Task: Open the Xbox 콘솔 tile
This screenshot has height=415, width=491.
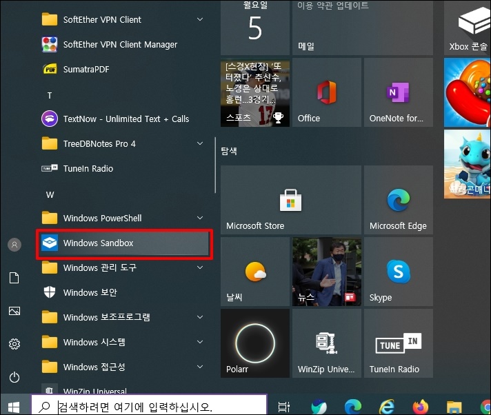Action: [467, 28]
